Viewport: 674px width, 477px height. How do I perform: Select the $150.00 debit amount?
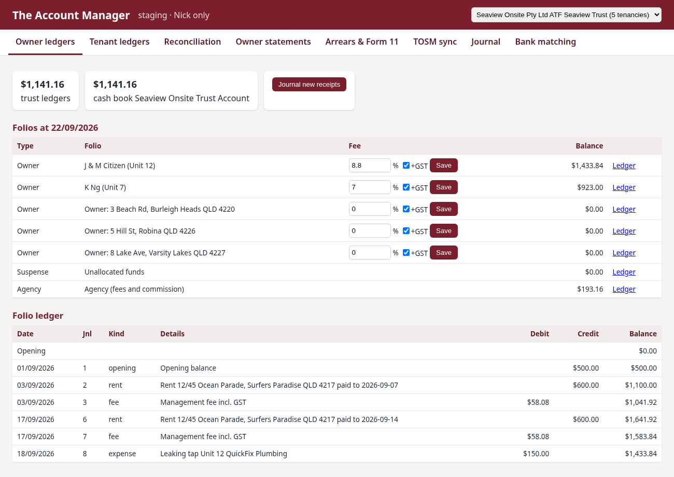click(536, 454)
